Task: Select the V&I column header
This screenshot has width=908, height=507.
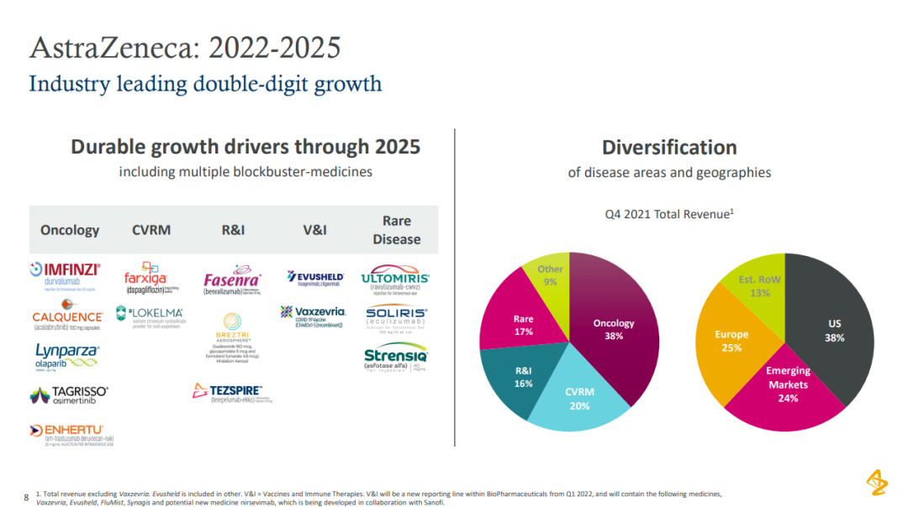Action: click(x=315, y=230)
